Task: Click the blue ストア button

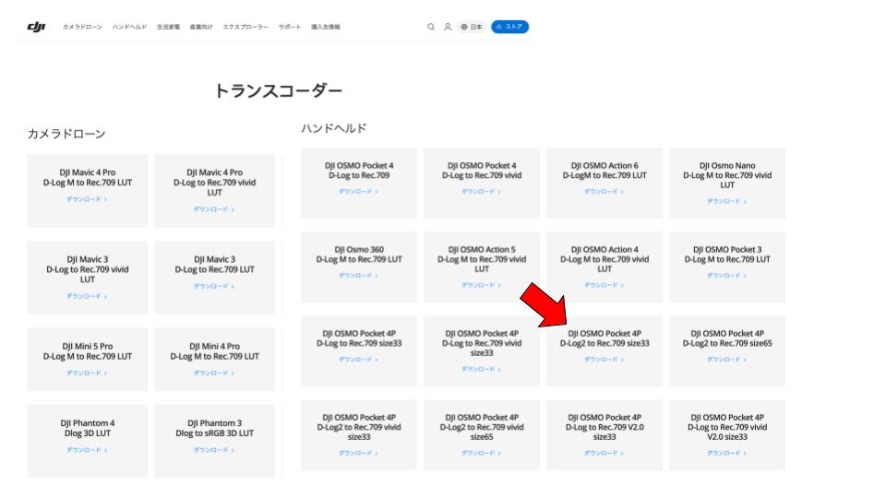Action: (x=509, y=27)
